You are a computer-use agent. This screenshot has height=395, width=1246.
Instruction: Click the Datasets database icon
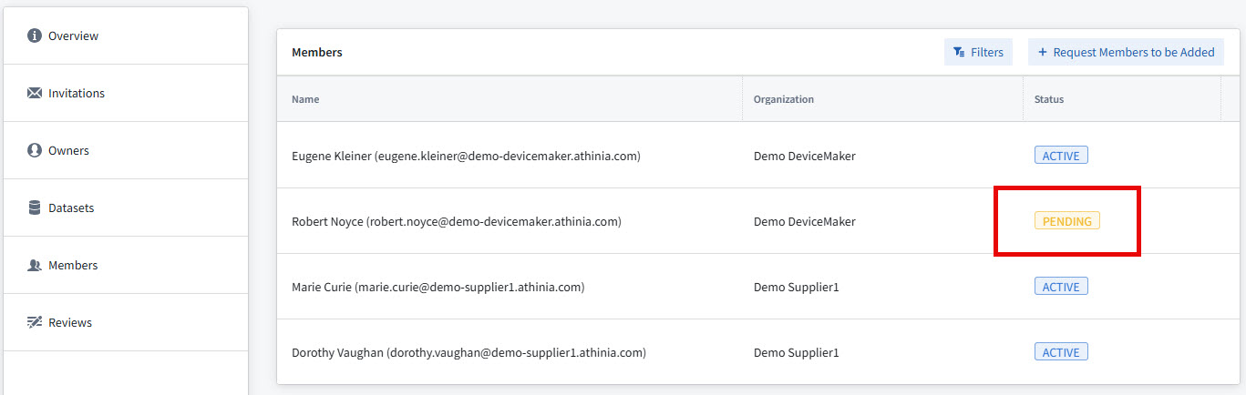[x=35, y=208]
